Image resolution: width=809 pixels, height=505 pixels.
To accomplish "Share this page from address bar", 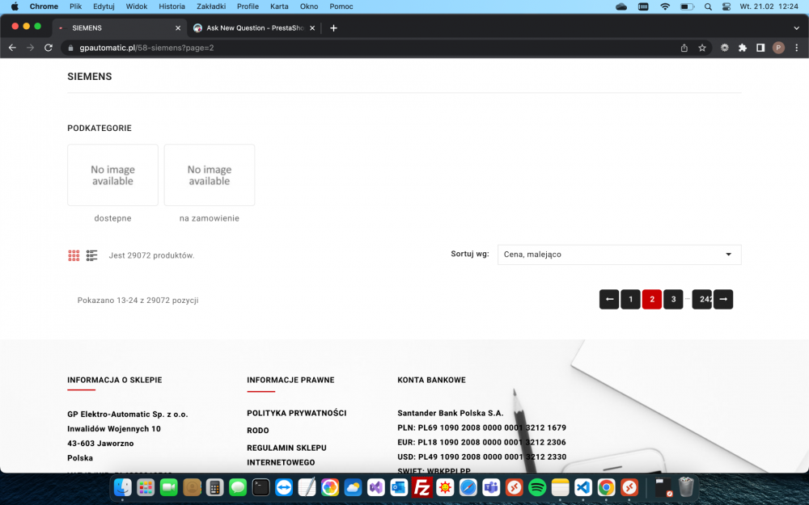I will coord(684,48).
